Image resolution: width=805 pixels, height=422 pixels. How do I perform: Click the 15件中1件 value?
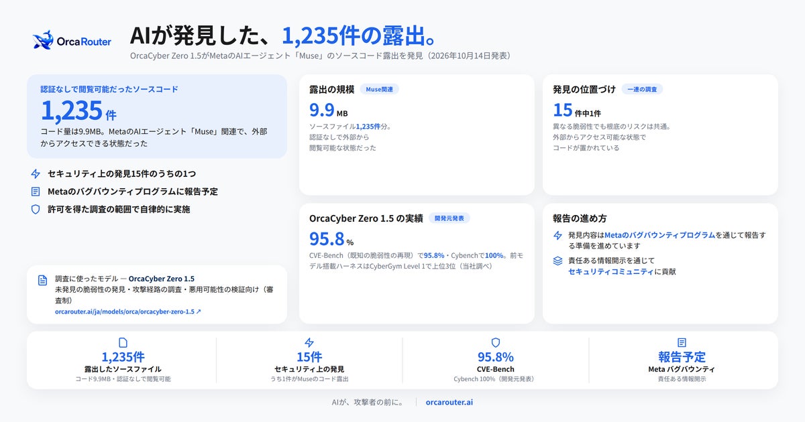click(x=577, y=110)
